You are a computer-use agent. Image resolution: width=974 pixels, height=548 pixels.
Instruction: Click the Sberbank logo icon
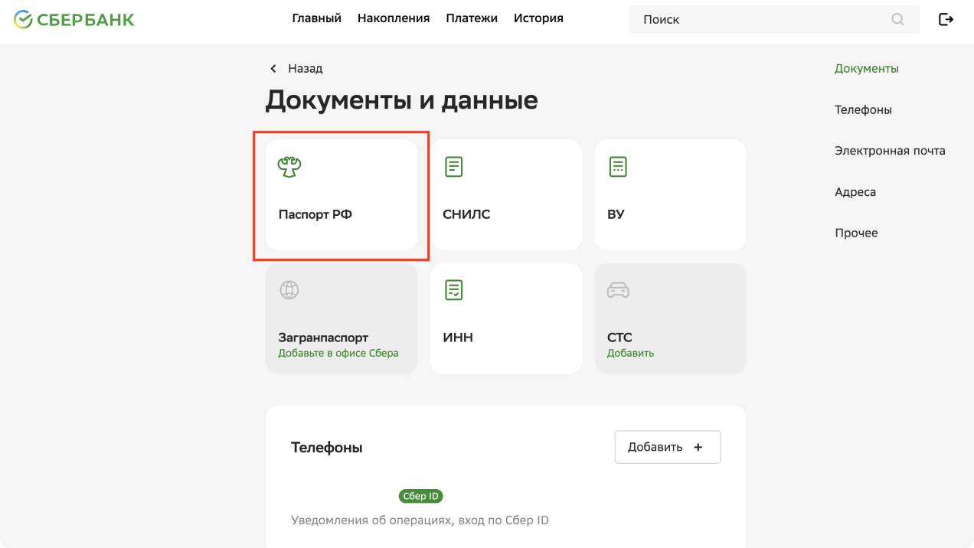click(x=23, y=19)
